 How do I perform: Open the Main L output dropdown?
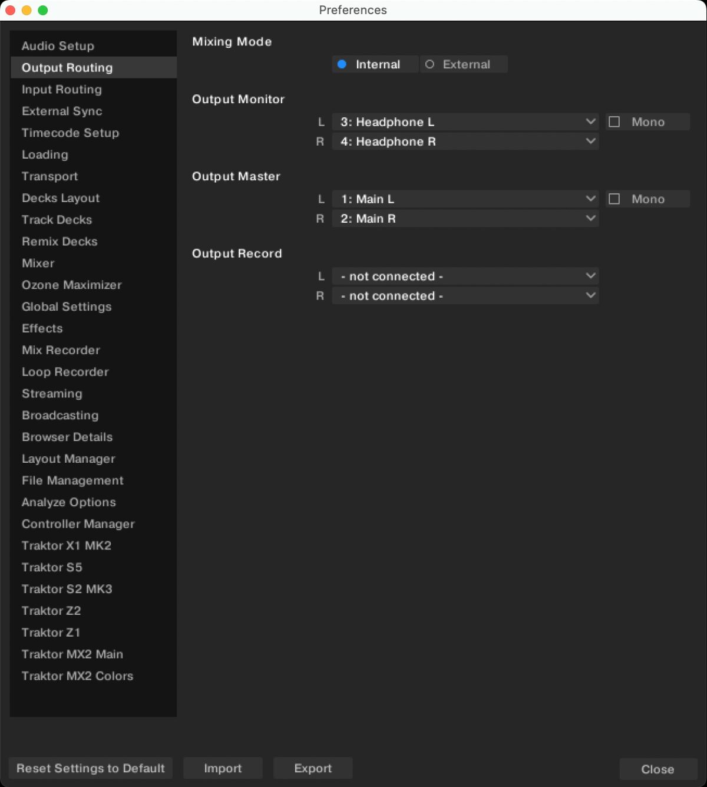point(465,199)
